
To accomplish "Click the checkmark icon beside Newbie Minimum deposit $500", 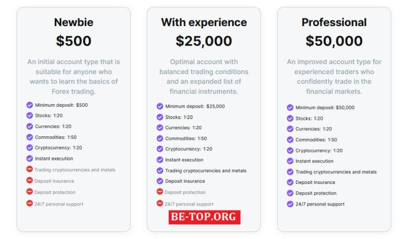I will pyautogui.click(x=30, y=105).
